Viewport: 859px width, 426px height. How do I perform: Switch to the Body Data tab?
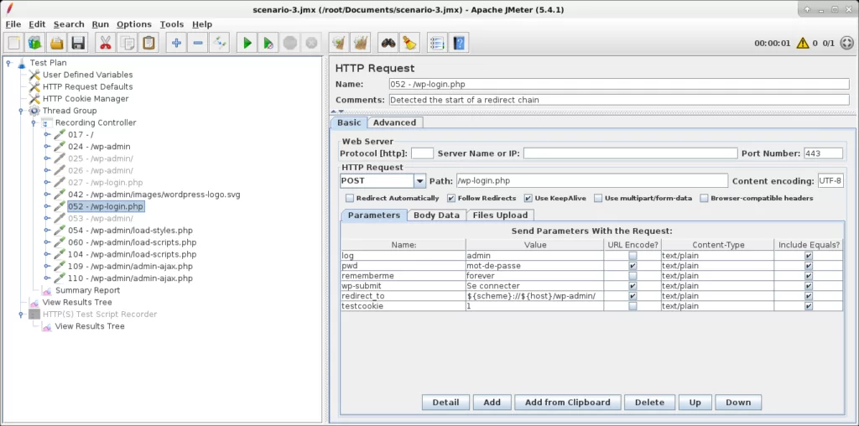click(x=436, y=216)
